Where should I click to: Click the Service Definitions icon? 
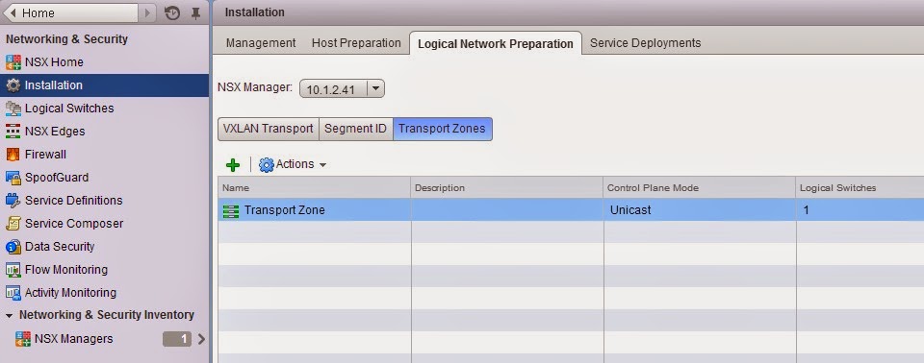[x=13, y=200]
